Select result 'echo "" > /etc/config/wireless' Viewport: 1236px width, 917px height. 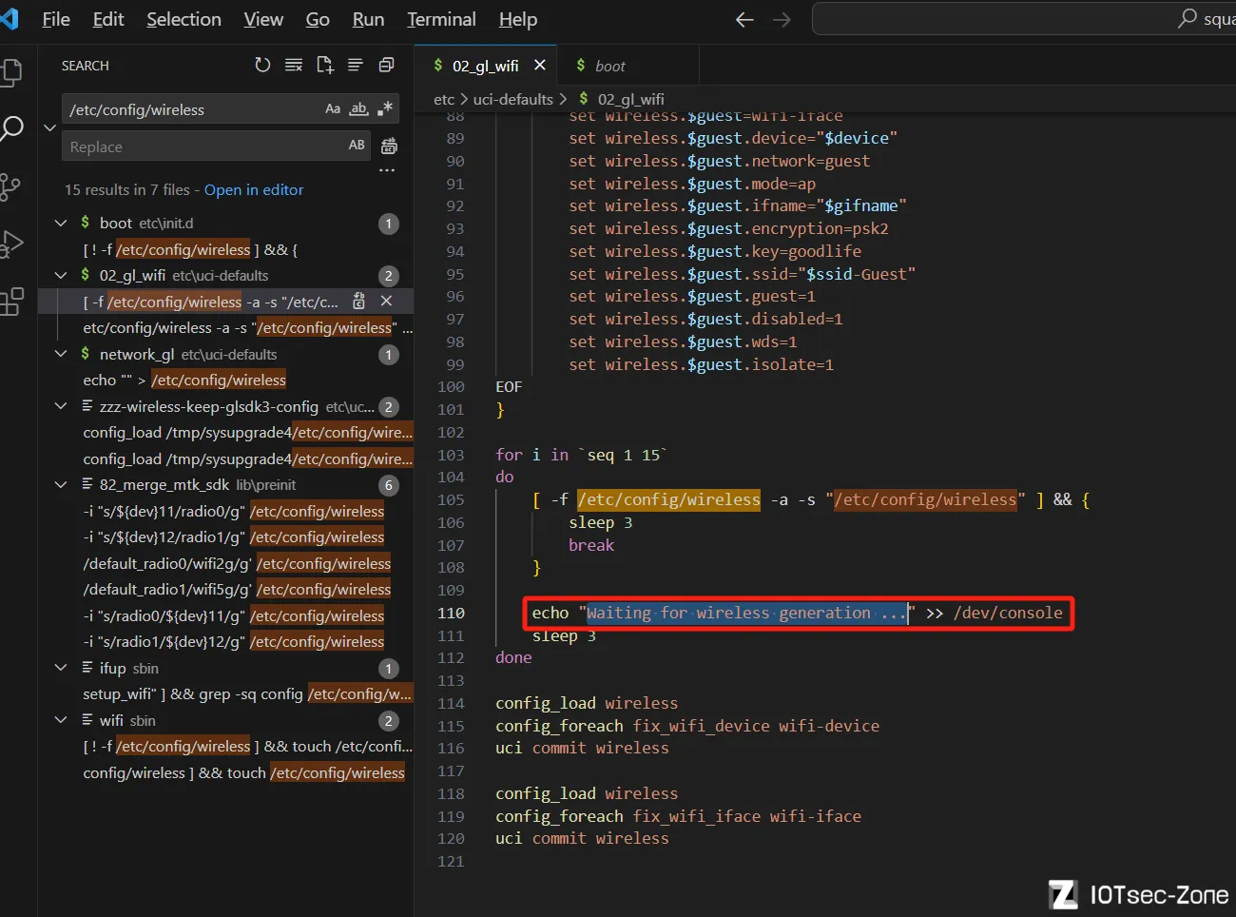226,380
